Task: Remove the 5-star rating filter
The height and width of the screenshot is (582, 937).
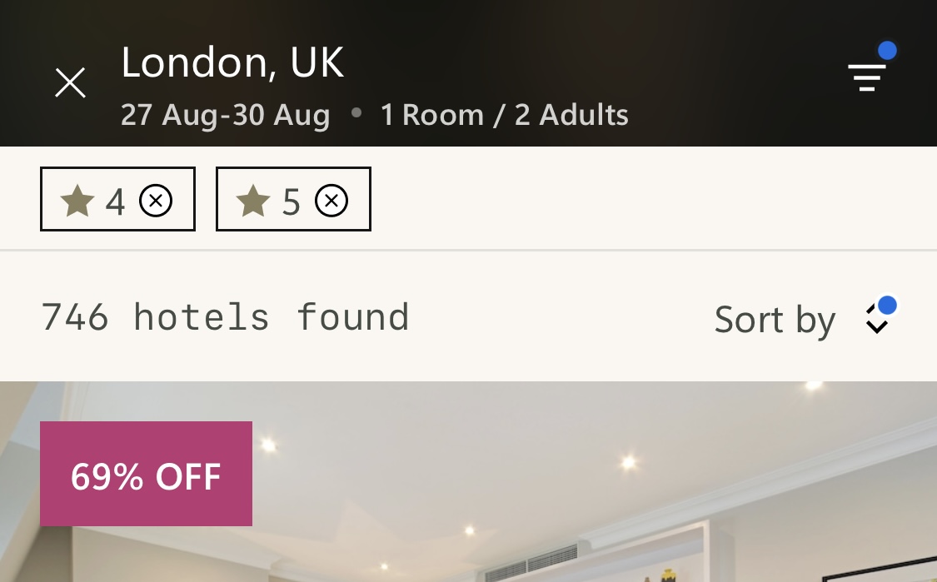Action: click(x=331, y=201)
